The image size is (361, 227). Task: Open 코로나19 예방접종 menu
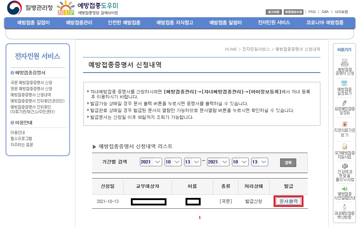coord(325,23)
